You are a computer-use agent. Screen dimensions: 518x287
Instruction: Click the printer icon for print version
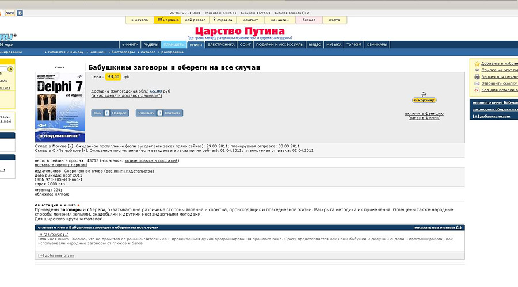coord(477,76)
